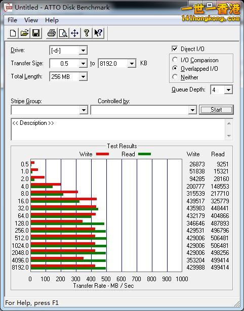The width and height of the screenshot is (244, 311).
Task: Select the I/O Comparison radio button
Action: pos(175,60)
